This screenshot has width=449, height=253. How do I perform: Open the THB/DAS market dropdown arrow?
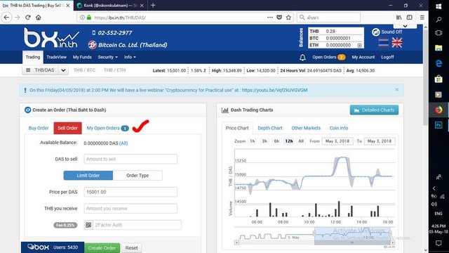(63, 70)
